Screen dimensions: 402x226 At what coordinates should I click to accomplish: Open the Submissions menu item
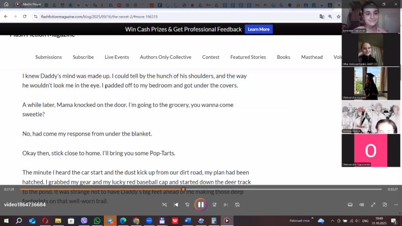coord(48,57)
